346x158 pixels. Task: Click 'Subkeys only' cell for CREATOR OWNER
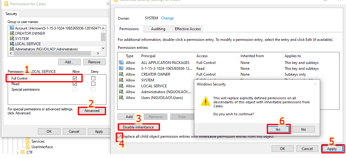tap(295, 74)
